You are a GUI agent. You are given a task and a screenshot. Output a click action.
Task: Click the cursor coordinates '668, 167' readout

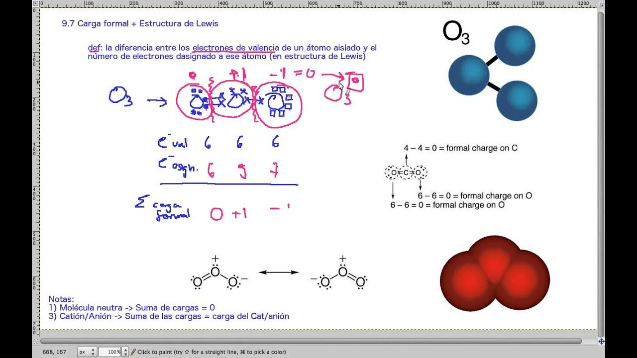click(x=54, y=352)
